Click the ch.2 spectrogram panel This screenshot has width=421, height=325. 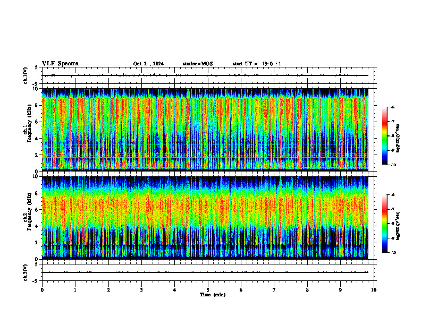point(205,218)
